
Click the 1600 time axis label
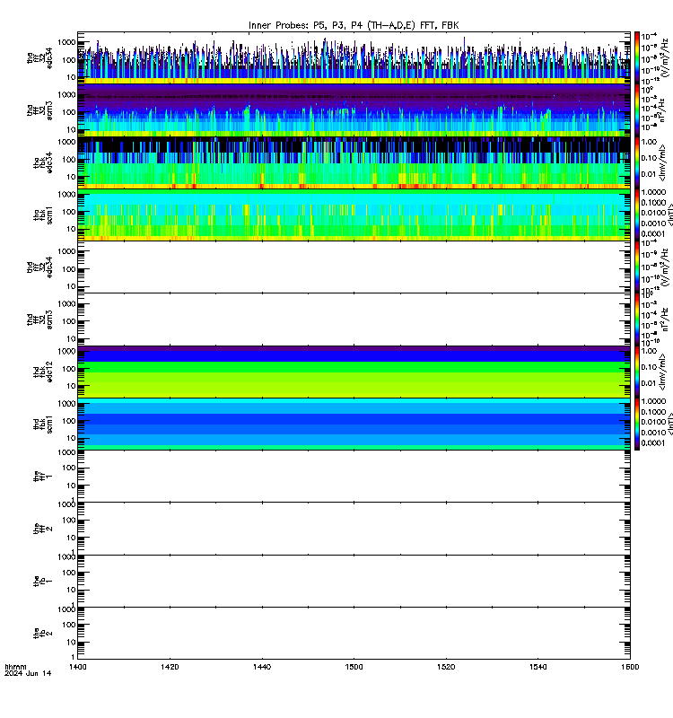pyautogui.click(x=630, y=667)
